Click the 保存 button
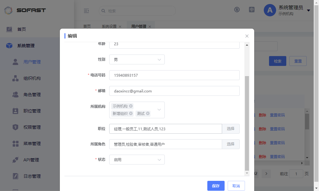The width and height of the screenshot is (319, 191). 216,186
